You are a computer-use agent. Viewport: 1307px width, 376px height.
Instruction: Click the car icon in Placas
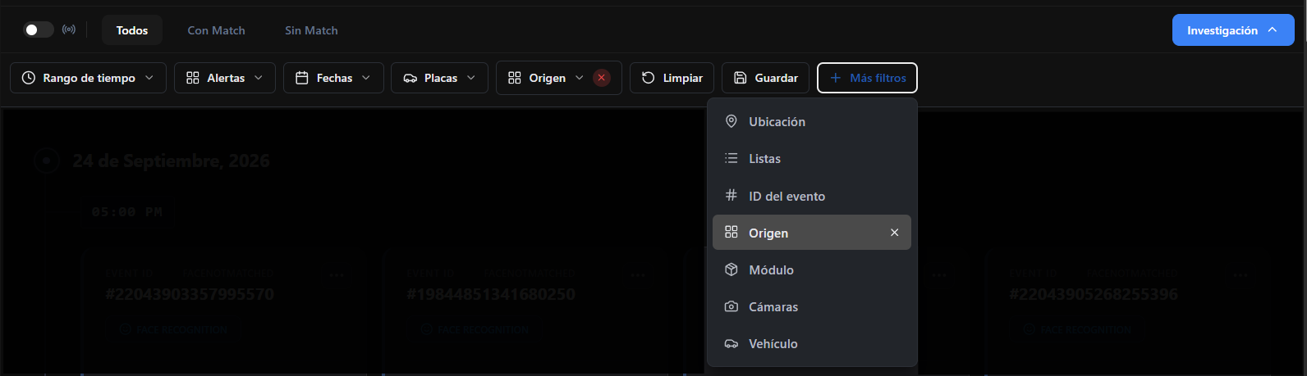pos(410,78)
